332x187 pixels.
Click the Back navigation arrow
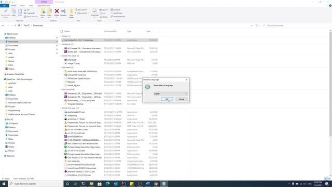tap(3, 25)
